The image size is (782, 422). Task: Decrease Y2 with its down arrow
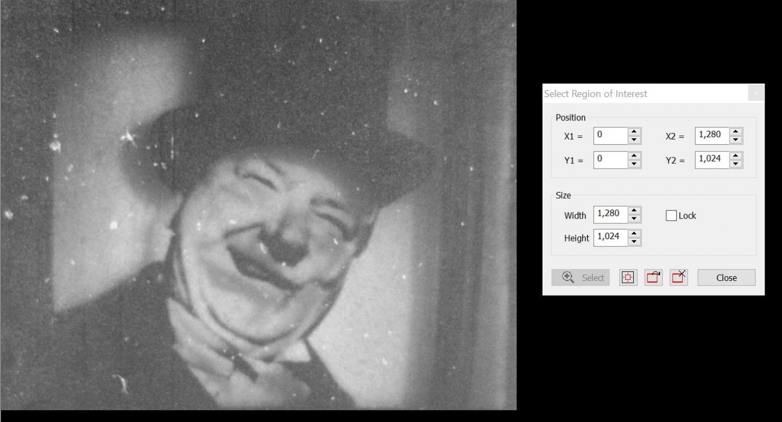[736, 164]
